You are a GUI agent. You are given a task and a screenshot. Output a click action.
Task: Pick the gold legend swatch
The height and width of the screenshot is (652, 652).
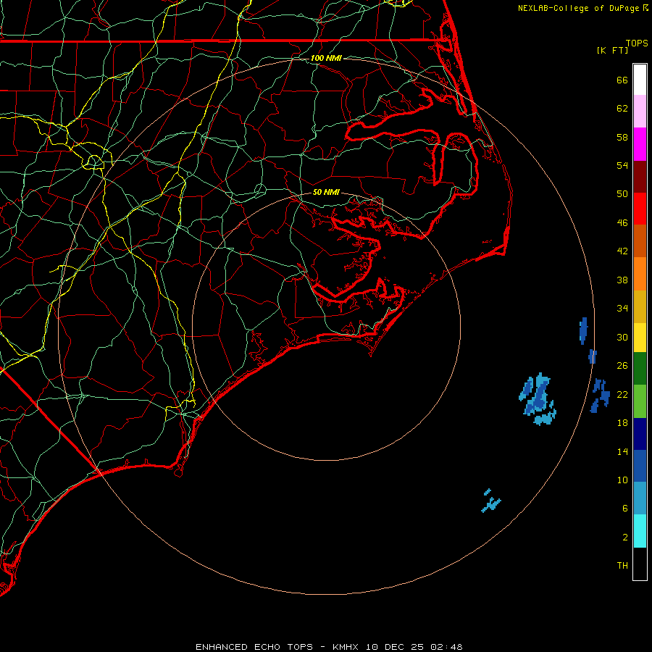640,306
